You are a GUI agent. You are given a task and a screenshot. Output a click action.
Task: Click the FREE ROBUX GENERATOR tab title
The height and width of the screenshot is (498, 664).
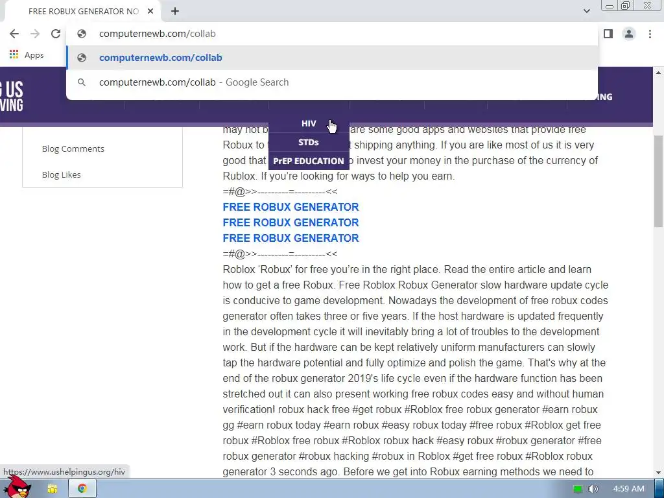(x=84, y=12)
